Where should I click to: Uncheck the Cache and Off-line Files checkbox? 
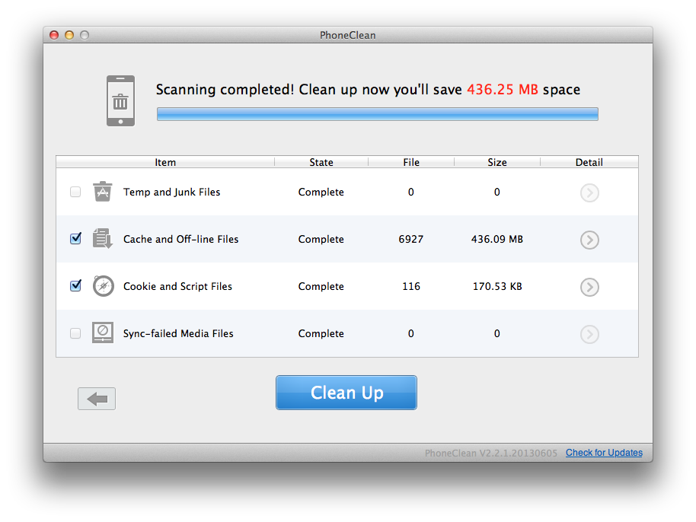pos(75,239)
